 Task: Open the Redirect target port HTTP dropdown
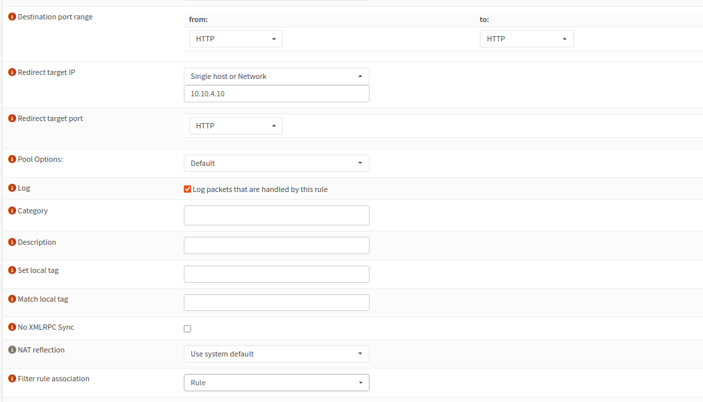235,126
